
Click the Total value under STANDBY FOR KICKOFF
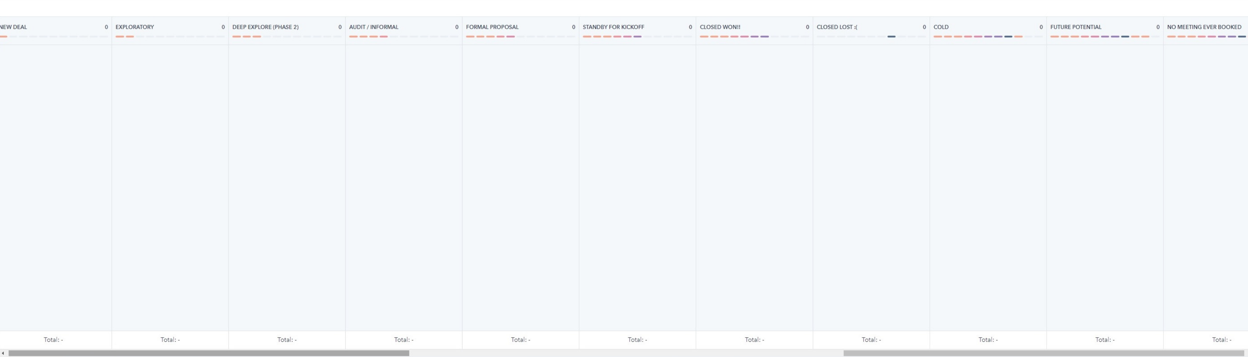(637, 340)
